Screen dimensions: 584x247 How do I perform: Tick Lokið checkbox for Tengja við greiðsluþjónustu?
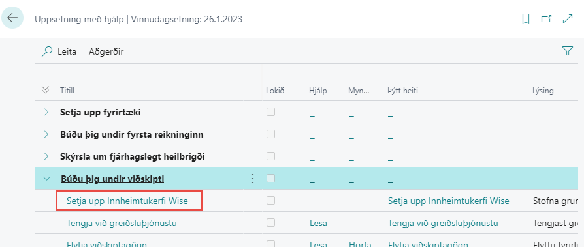[271, 222]
